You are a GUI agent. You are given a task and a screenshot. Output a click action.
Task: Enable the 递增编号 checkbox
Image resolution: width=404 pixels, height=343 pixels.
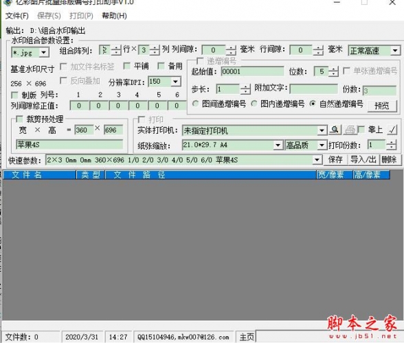[200, 61]
